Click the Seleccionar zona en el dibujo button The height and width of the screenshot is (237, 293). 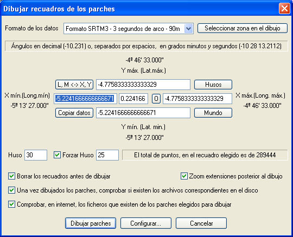(x=243, y=28)
